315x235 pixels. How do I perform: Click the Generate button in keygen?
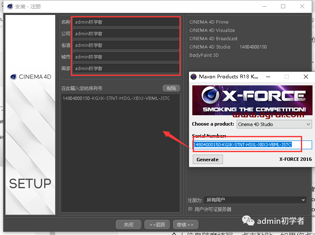[208, 160]
